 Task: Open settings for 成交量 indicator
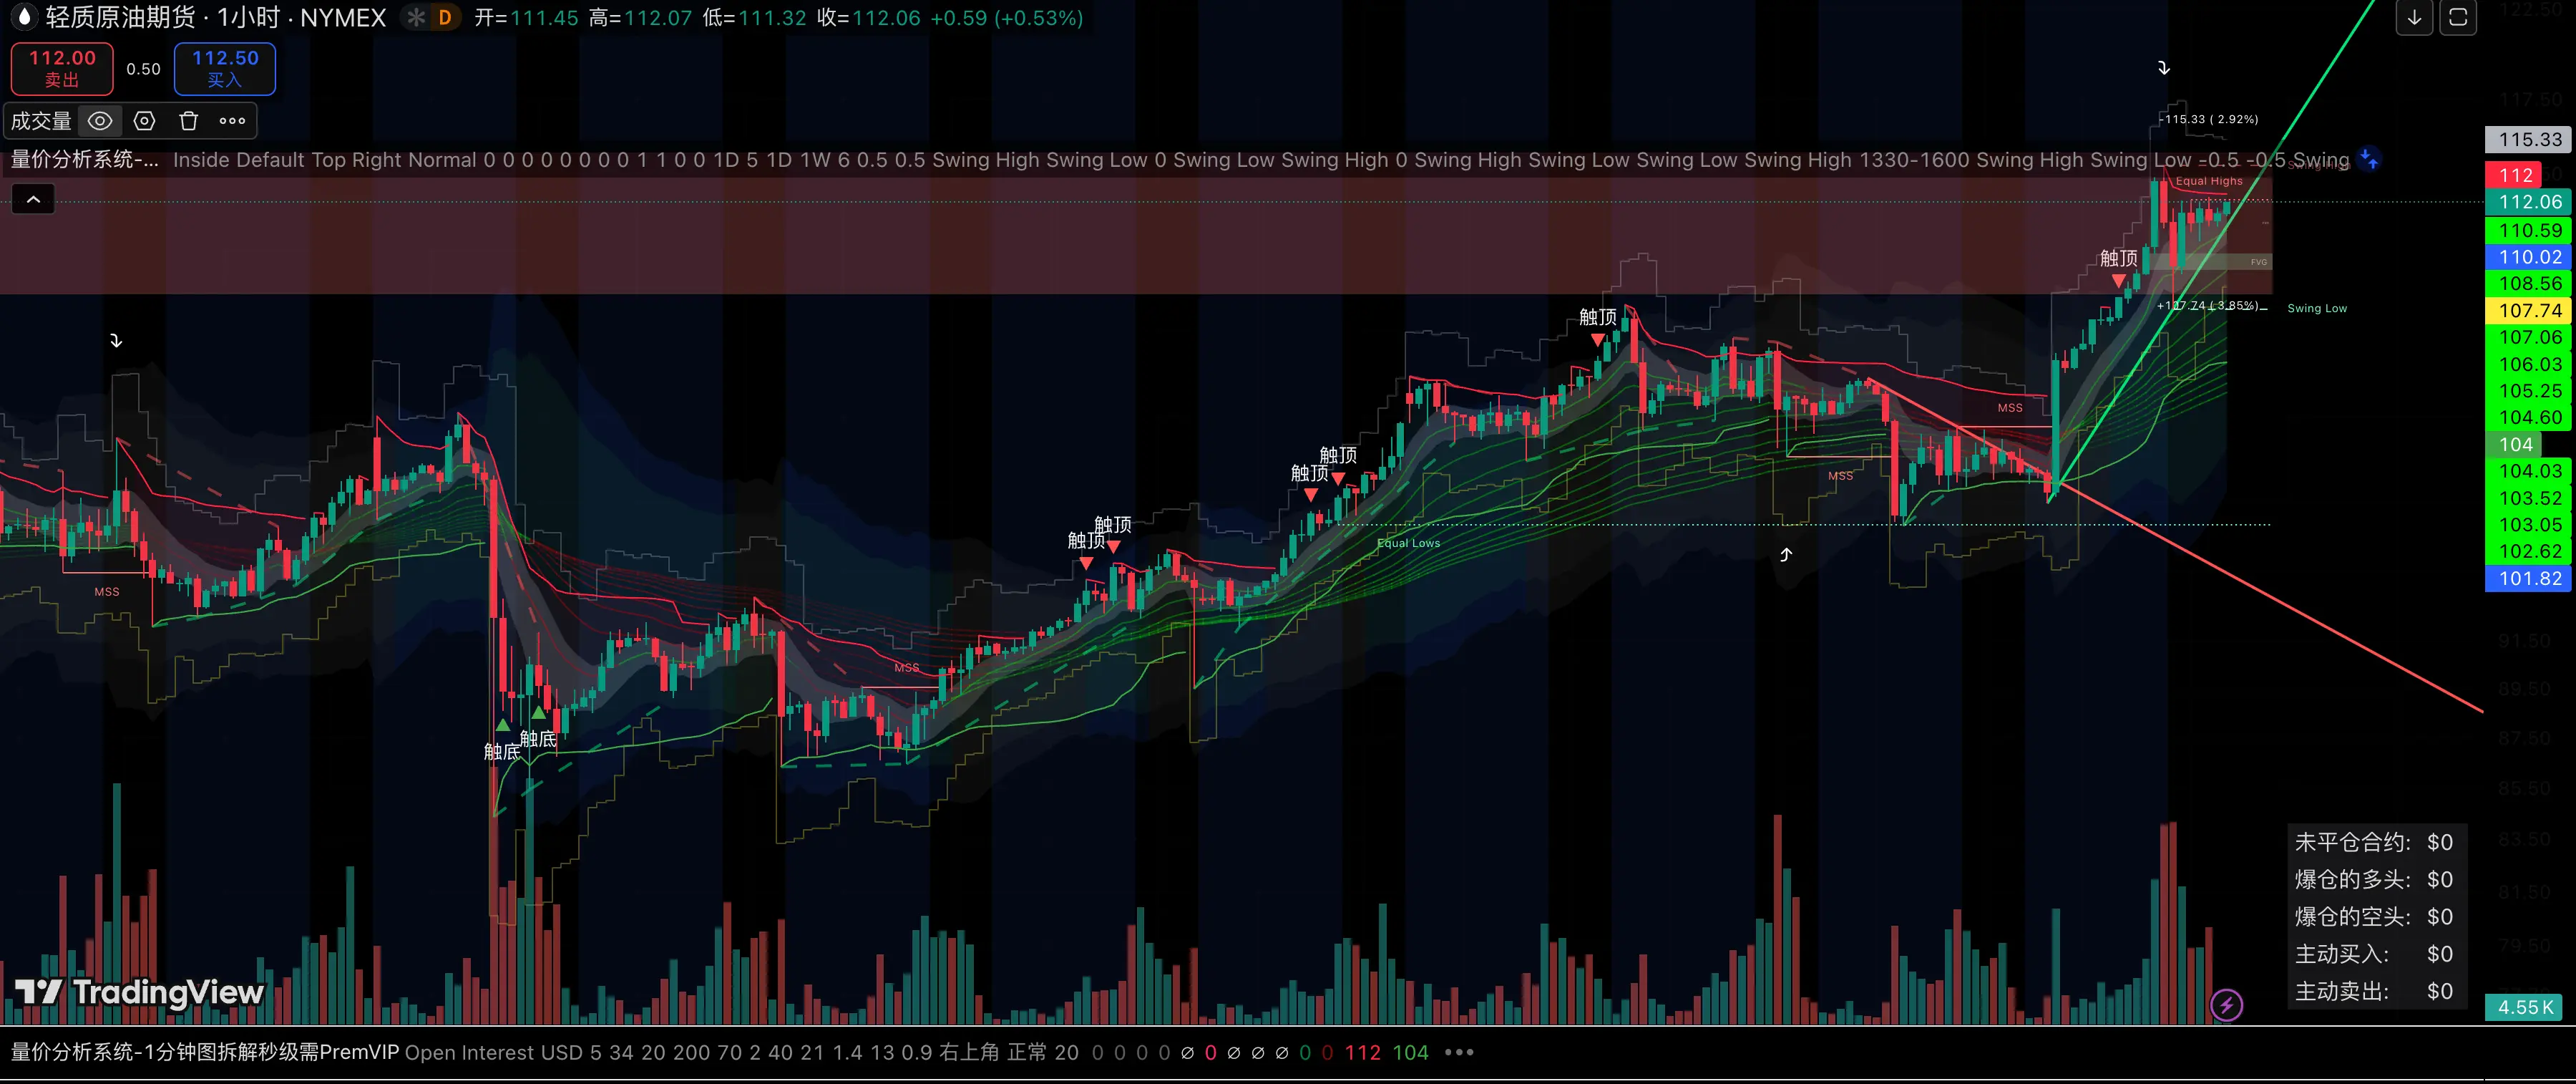(x=144, y=121)
